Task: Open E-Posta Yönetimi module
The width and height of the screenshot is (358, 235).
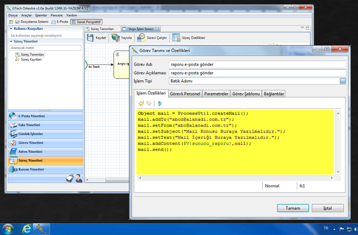Action: click(x=46, y=116)
